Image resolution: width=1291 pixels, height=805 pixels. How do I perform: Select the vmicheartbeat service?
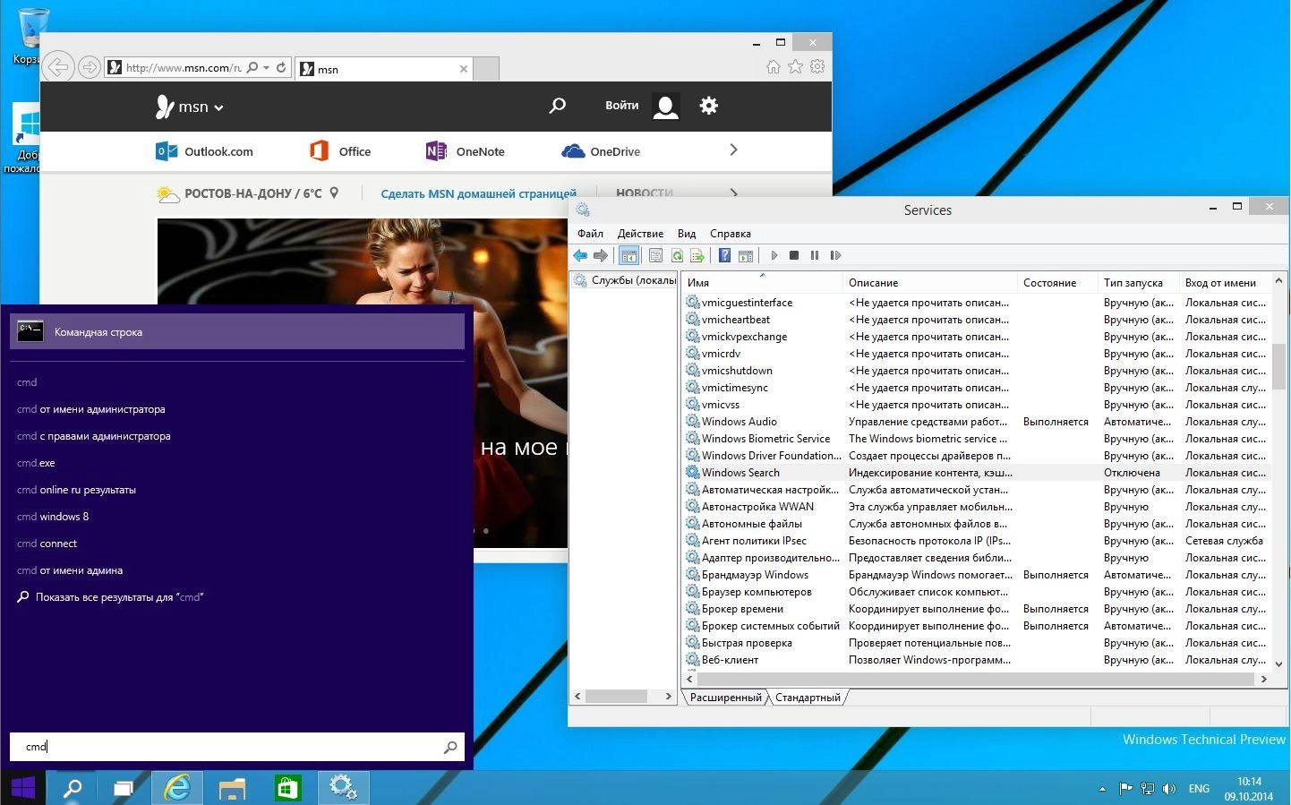(976, 320)
